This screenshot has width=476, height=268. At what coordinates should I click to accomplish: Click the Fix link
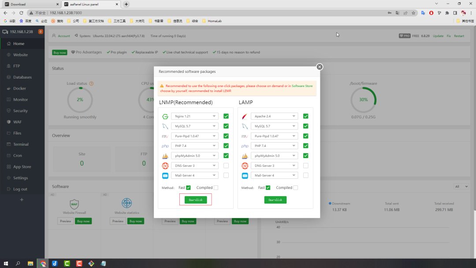[x=449, y=36]
